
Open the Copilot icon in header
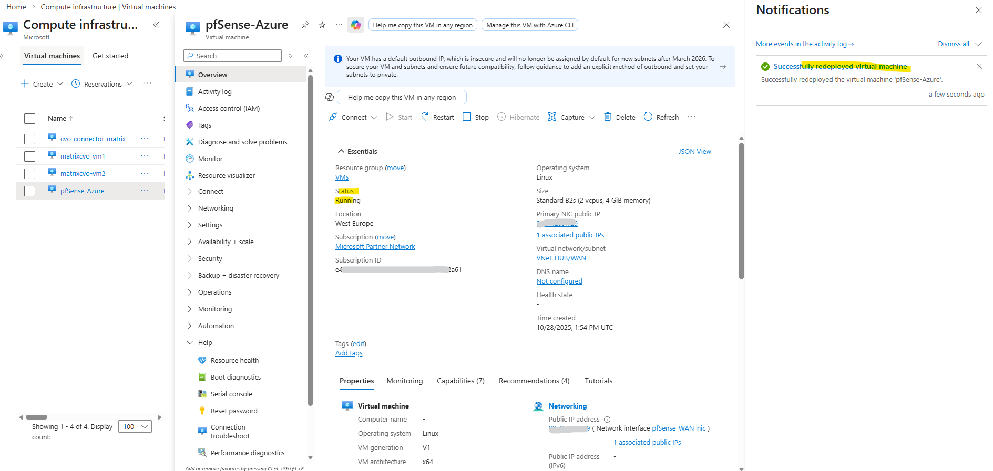point(356,25)
